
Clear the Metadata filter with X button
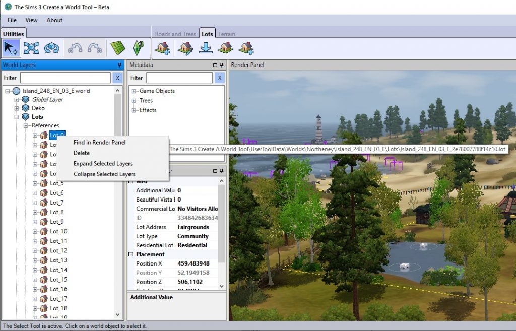point(219,78)
